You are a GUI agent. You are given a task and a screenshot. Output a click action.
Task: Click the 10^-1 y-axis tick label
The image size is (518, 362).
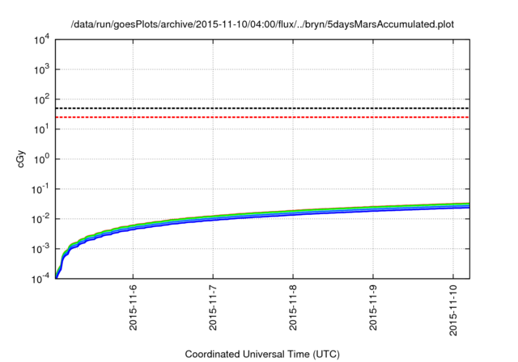(x=40, y=190)
